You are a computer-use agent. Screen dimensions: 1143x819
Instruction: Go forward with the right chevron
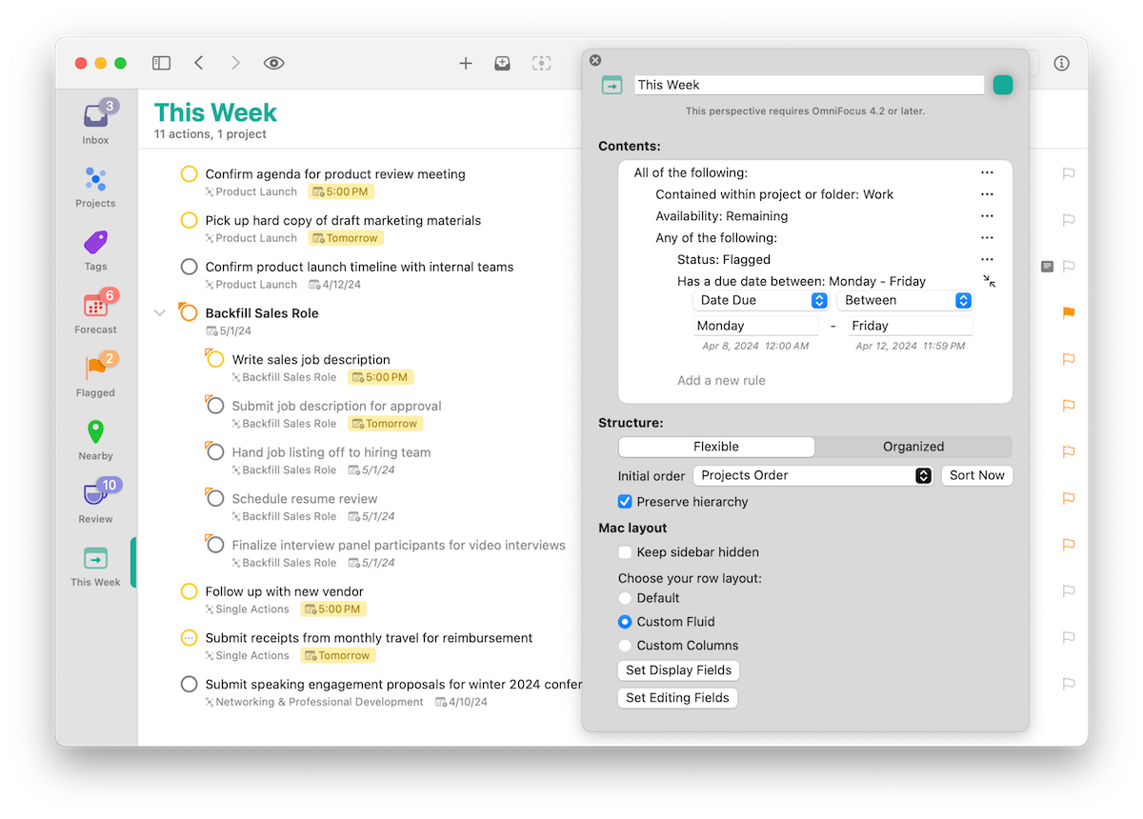235,63
